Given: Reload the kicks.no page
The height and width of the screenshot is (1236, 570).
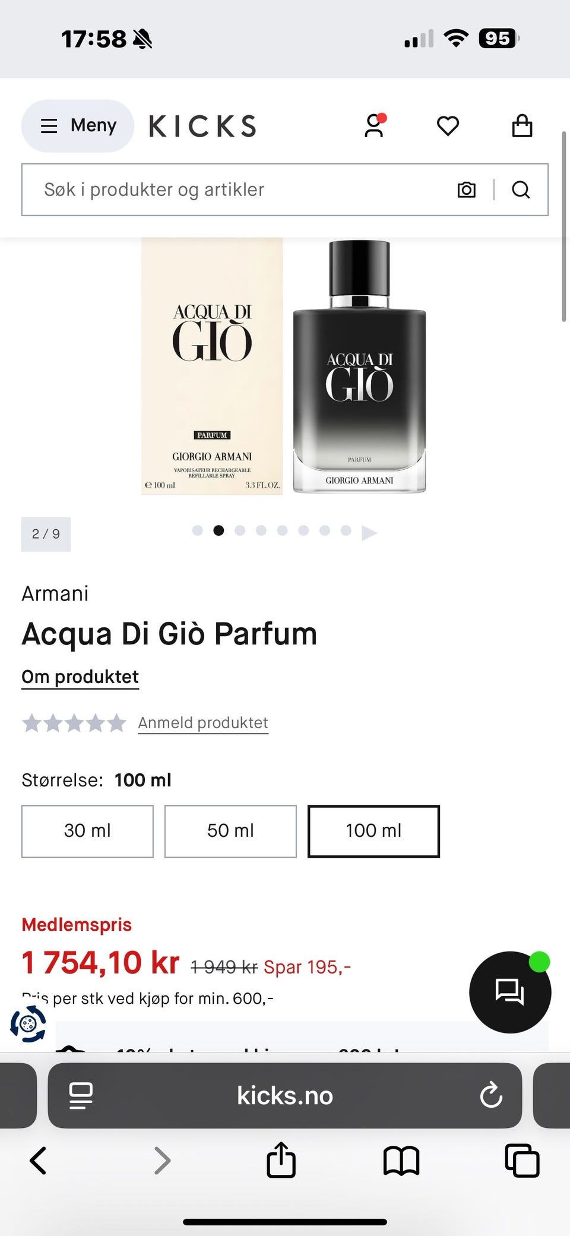Looking at the screenshot, I should click(491, 1095).
